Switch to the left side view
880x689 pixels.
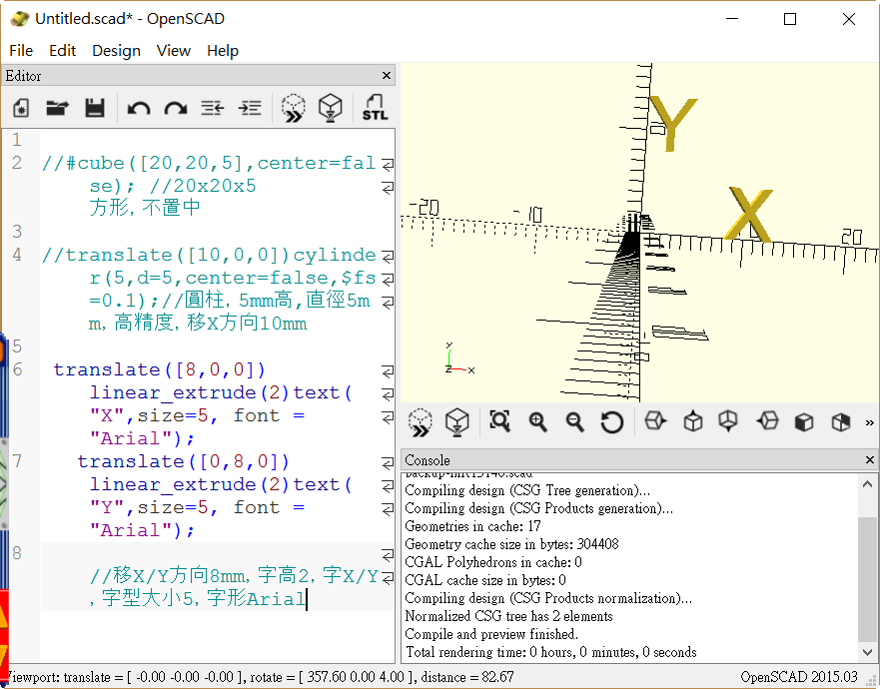(x=767, y=420)
